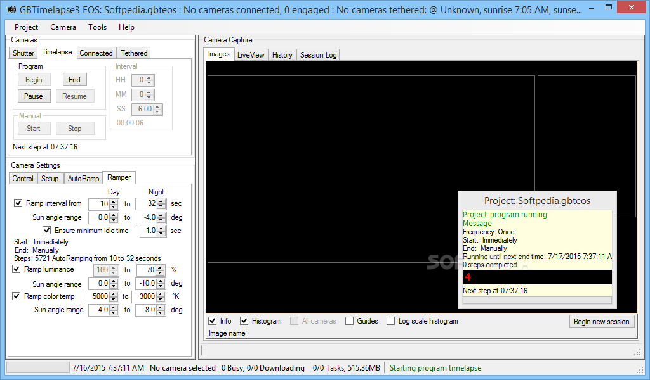The image size is (650, 380).
Task: Enable the Guides checkbox
Action: click(350, 321)
